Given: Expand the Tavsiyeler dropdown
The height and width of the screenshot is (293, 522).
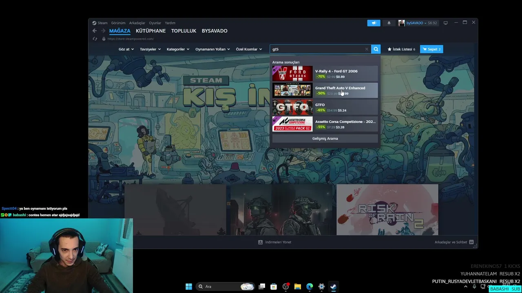Looking at the screenshot, I should click(150, 49).
